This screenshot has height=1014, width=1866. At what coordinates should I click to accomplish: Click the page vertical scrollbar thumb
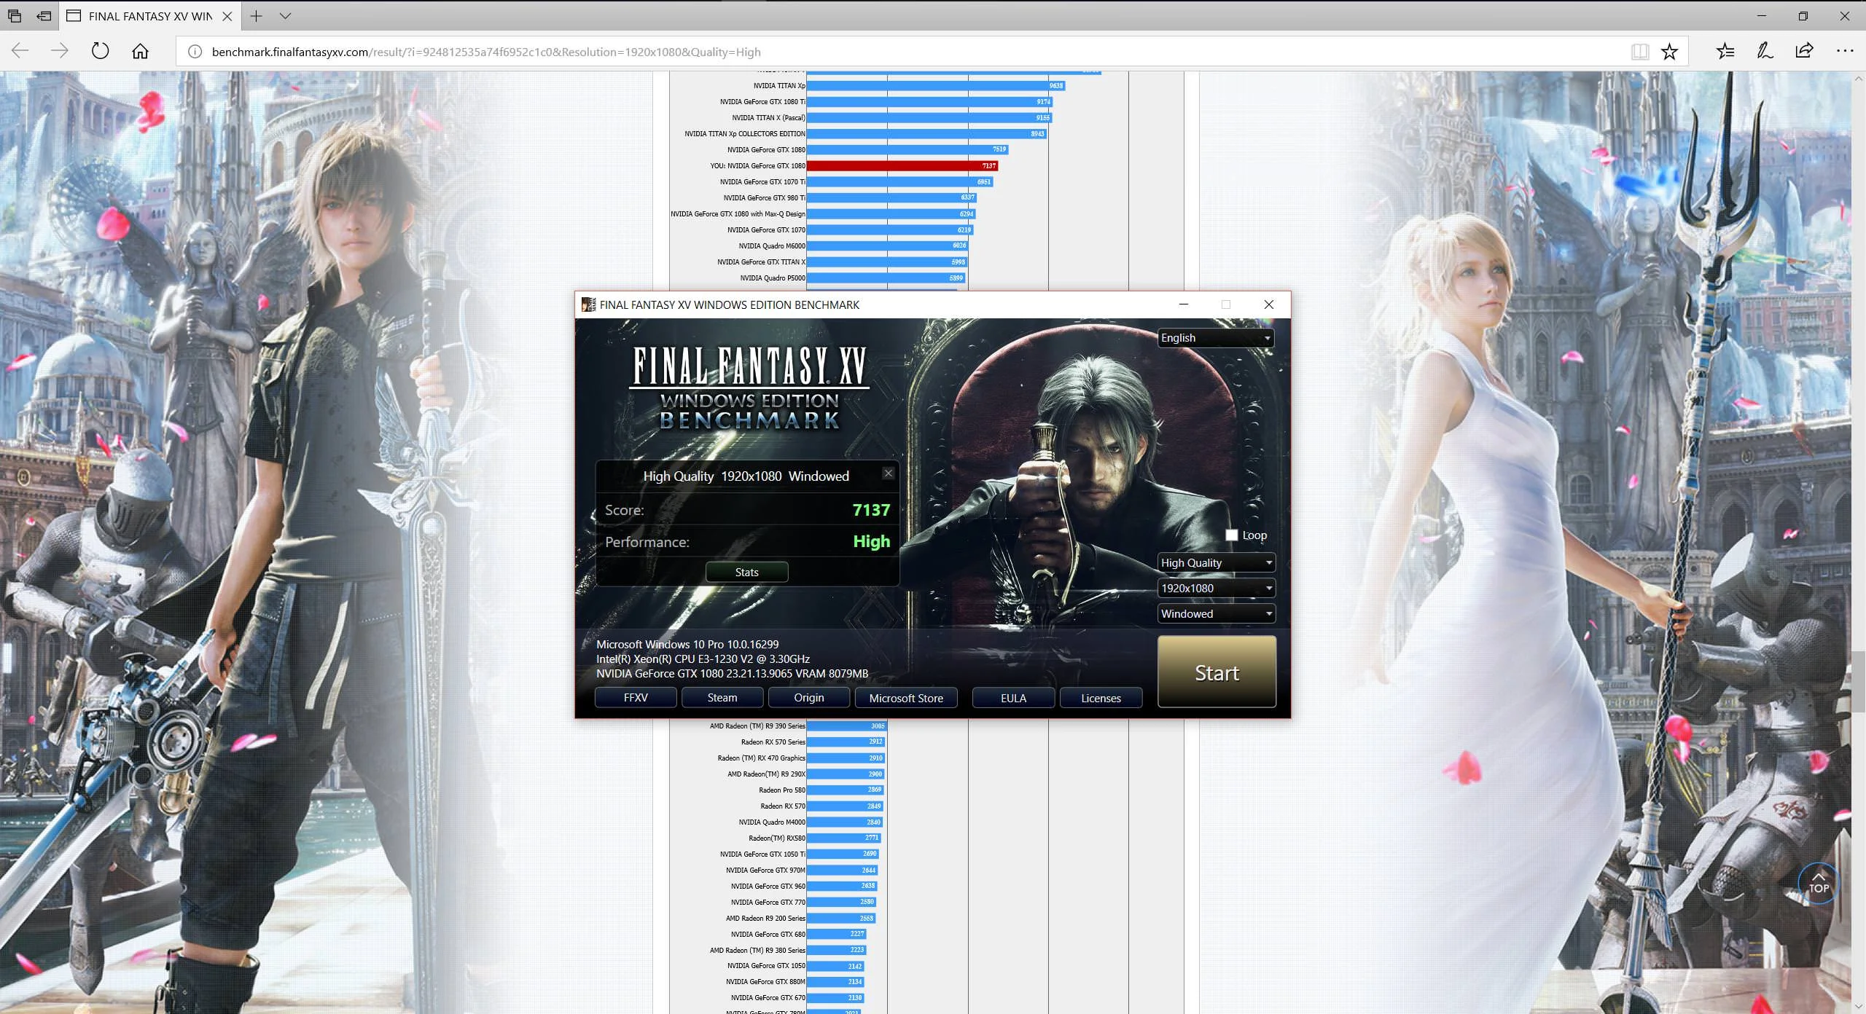coord(1859,681)
